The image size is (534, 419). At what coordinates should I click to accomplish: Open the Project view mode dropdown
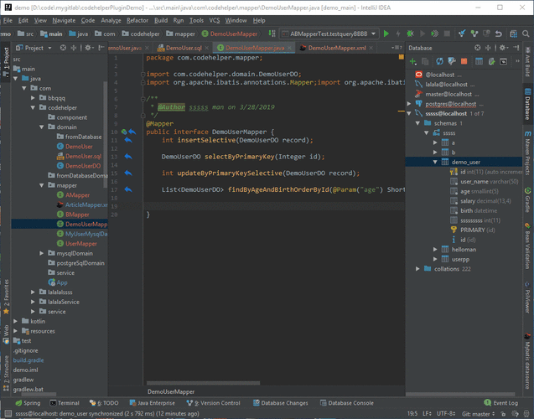pos(49,48)
